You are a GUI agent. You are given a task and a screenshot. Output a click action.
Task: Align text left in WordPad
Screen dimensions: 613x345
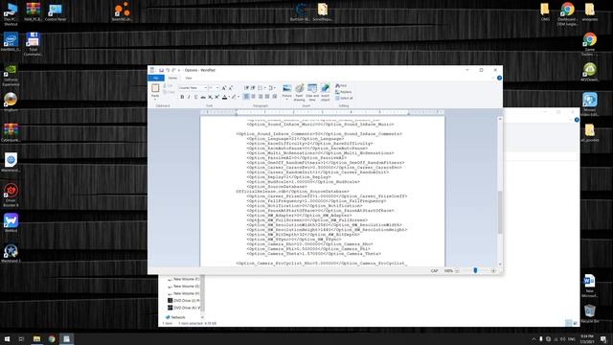(x=246, y=96)
